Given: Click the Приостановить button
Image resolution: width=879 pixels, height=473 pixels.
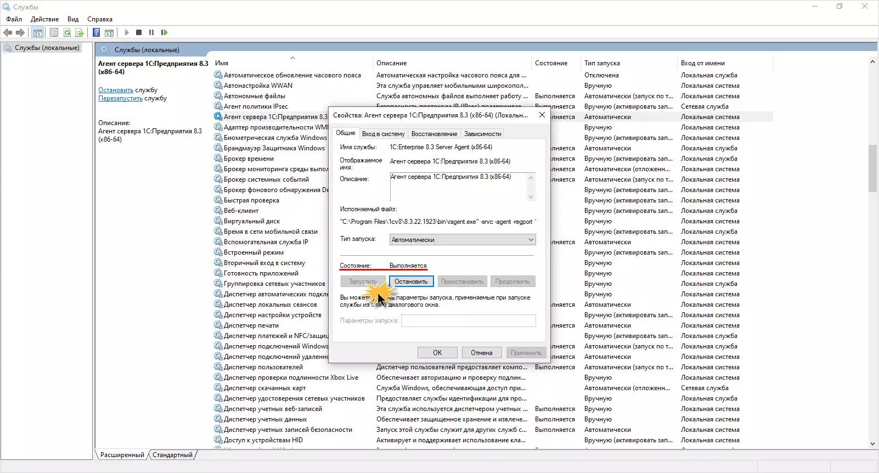Looking at the screenshot, I should click(462, 281).
